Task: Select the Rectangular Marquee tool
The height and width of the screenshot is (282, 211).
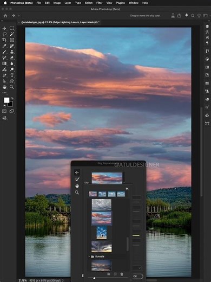Action: click(12, 28)
